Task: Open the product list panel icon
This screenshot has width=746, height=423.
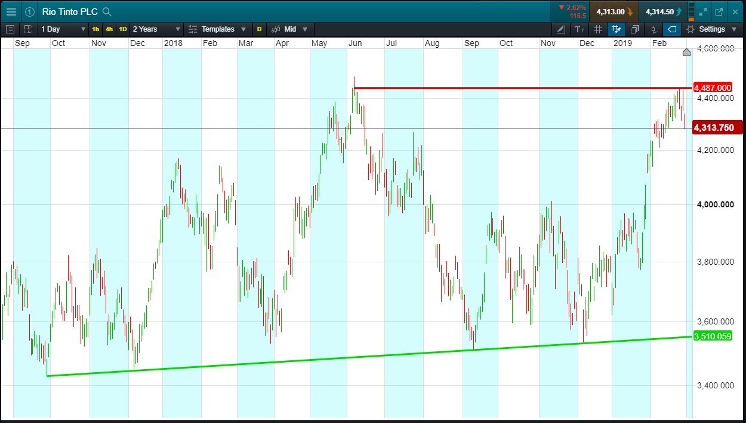Action: pos(10,29)
